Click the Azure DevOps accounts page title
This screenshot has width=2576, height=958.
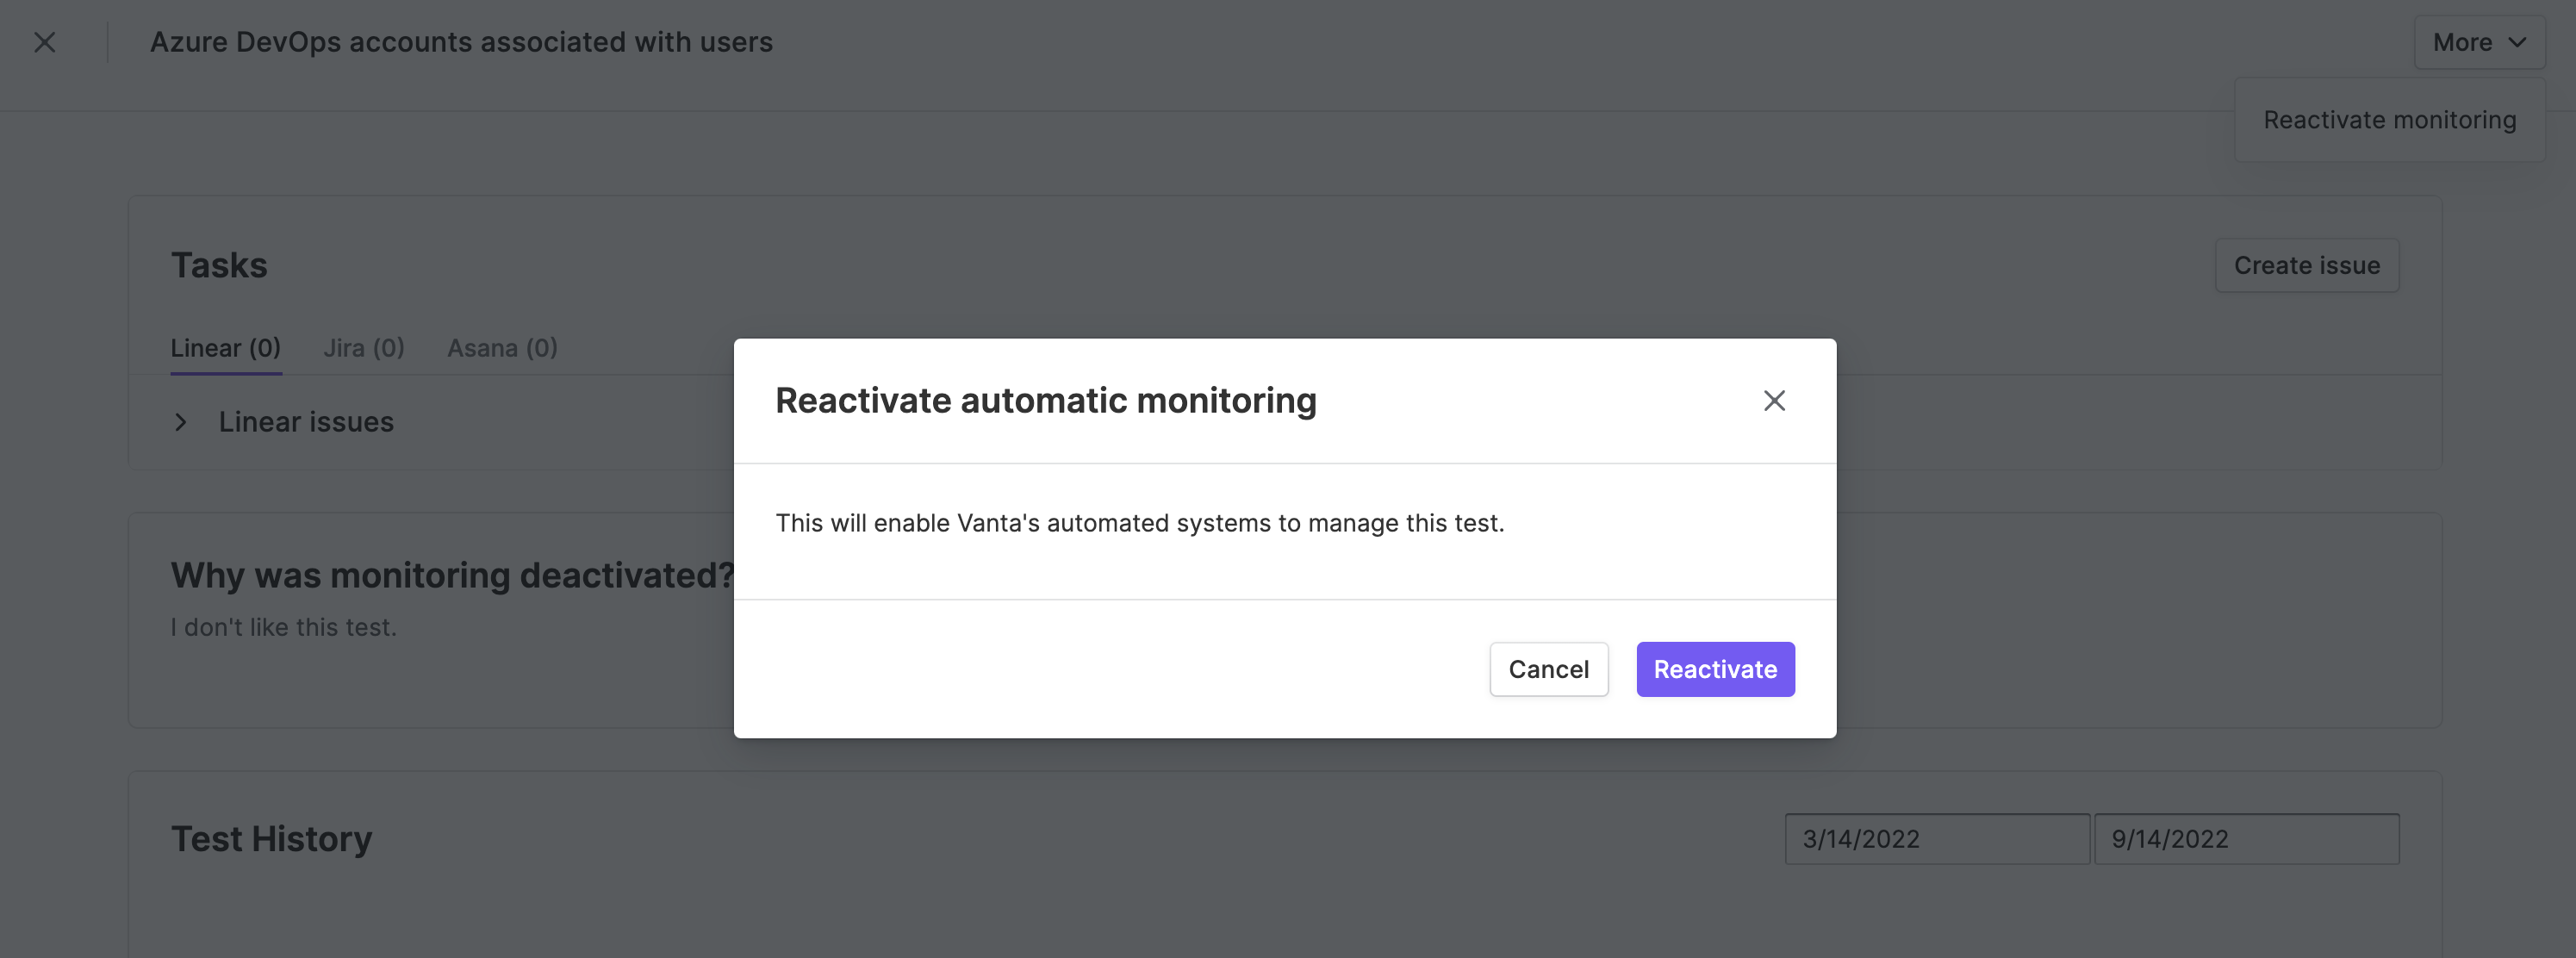pos(461,42)
